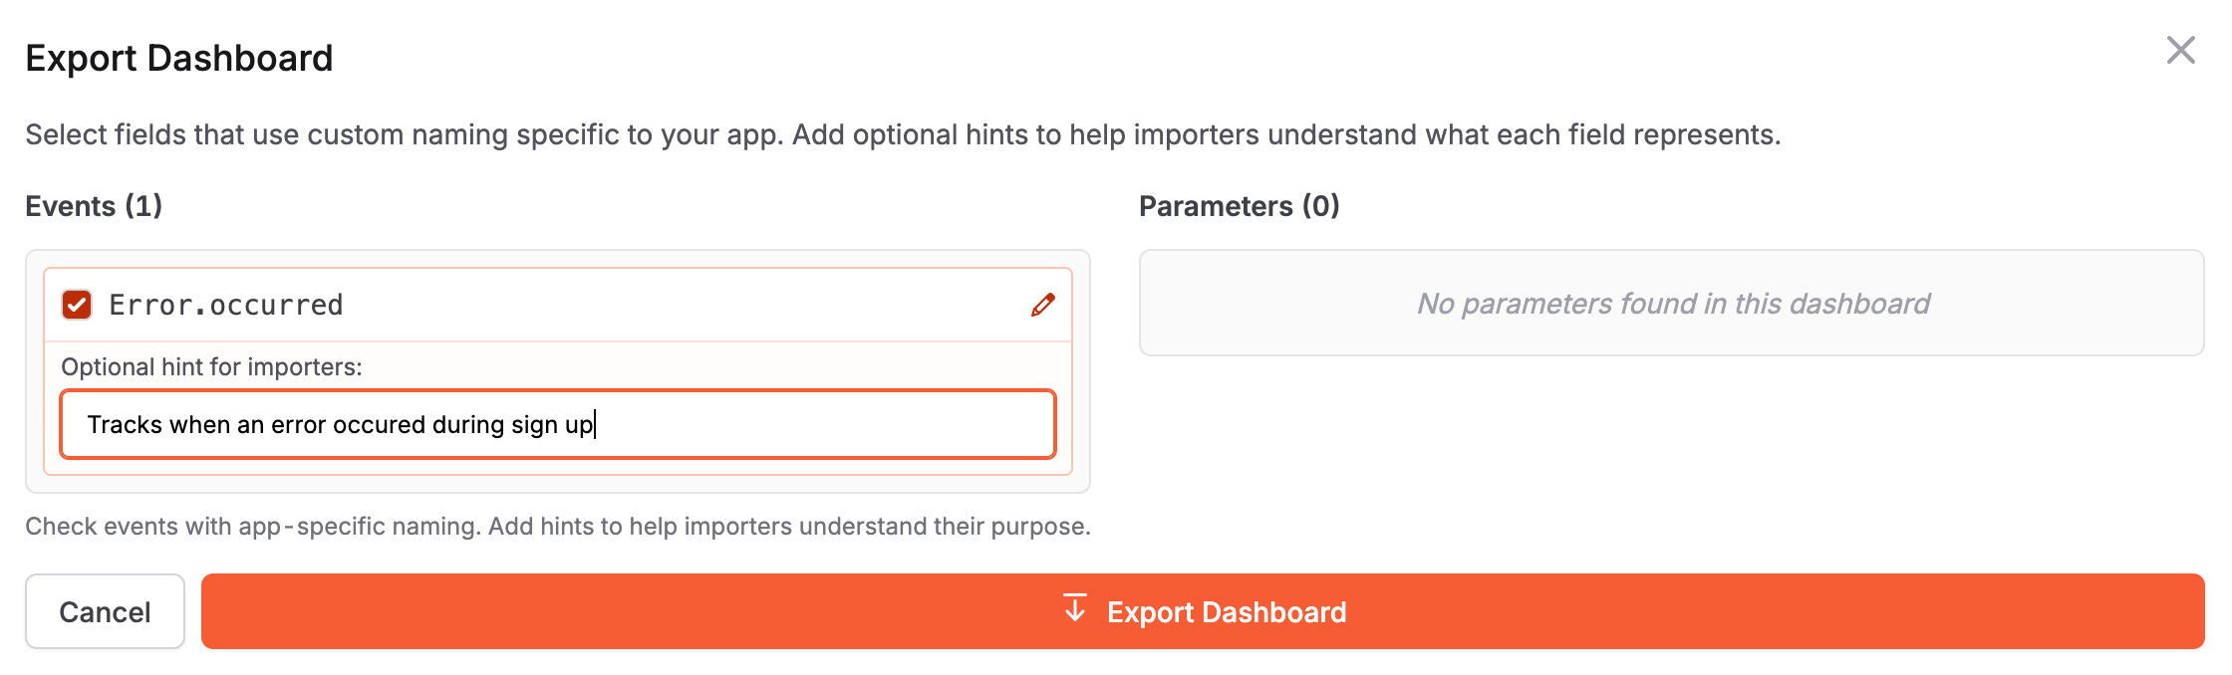
Task: Click inside the optional hint text field
Action: point(558,424)
